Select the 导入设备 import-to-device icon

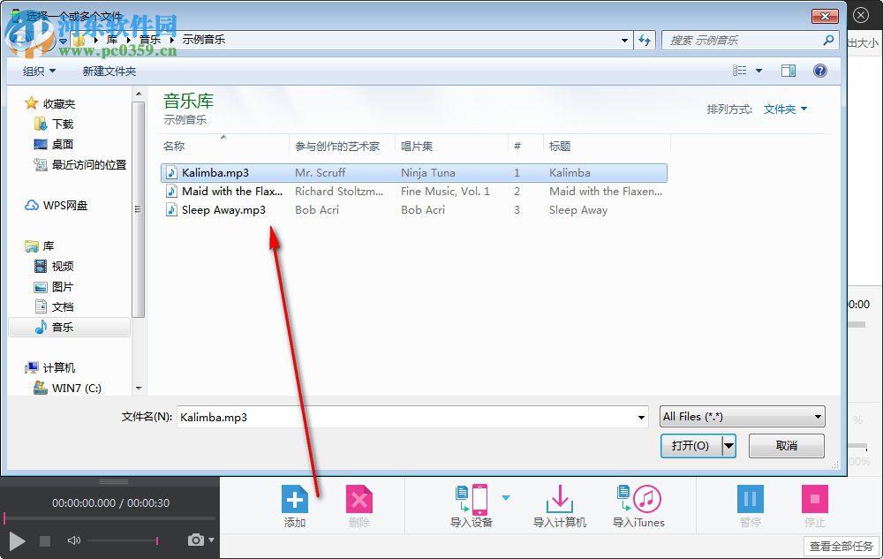click(x=473, y=499)
